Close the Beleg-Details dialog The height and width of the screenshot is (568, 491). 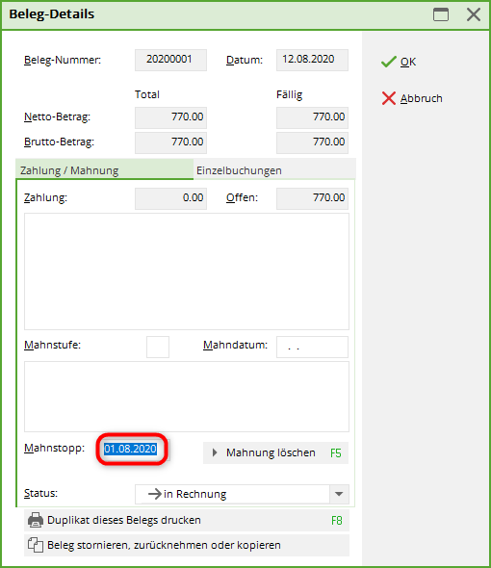point(474,14)
